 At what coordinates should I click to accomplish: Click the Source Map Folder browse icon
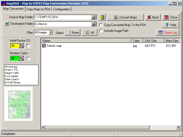94,17
